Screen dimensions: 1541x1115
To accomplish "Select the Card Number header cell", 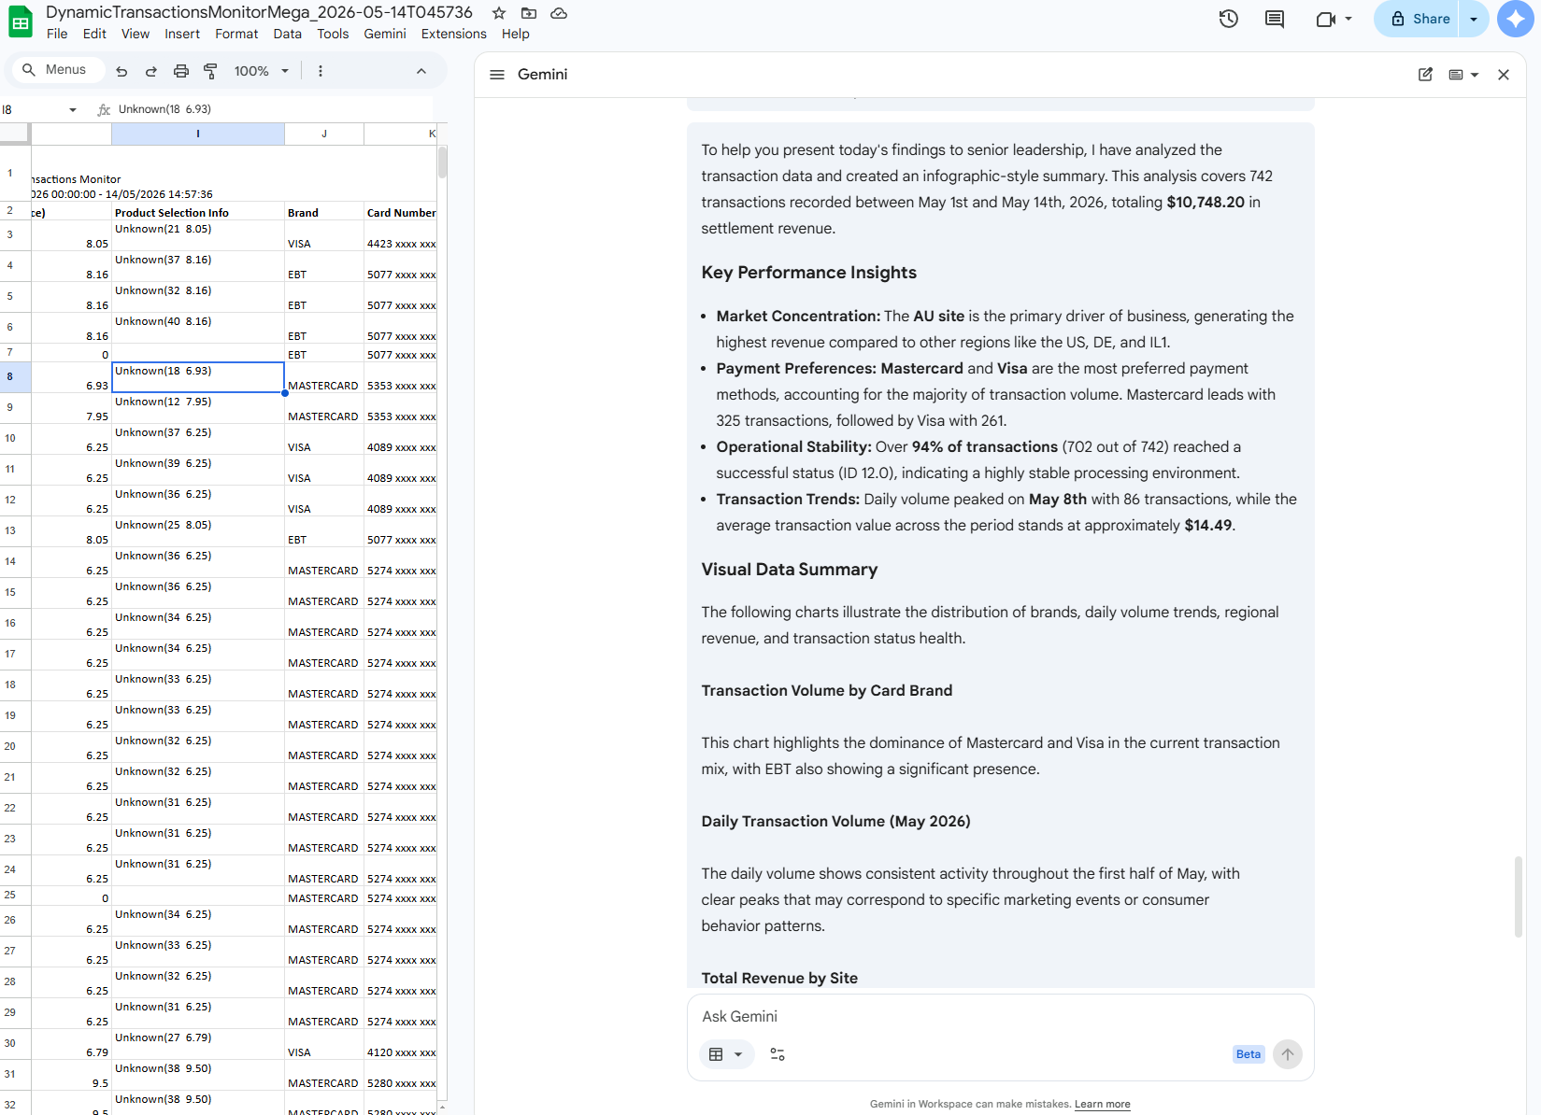I will point(401,213).
